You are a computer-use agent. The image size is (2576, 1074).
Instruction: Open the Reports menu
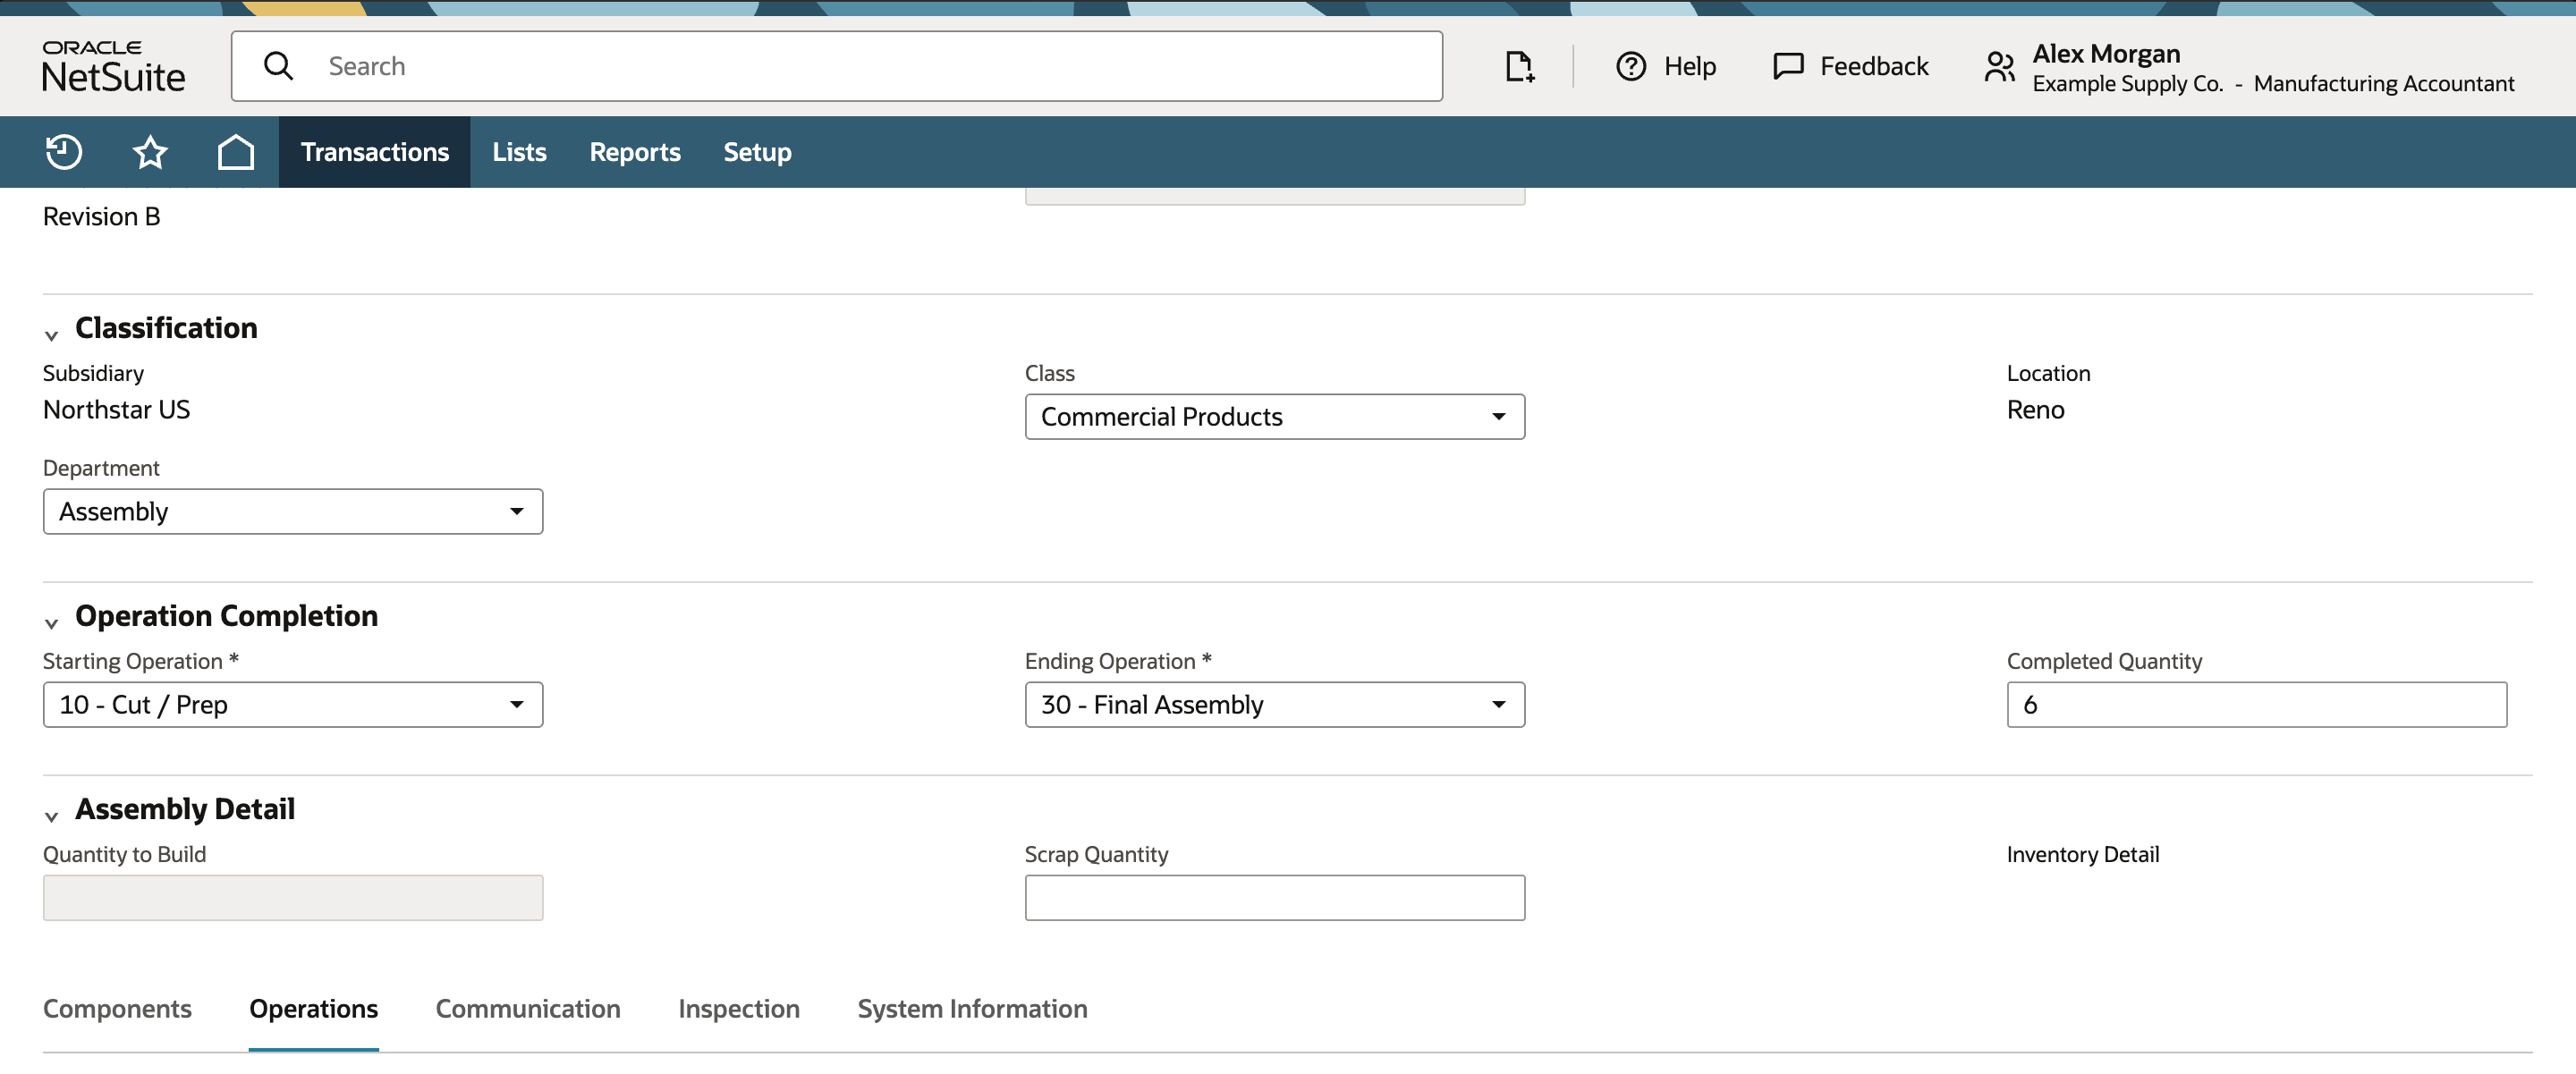(635, 152)
